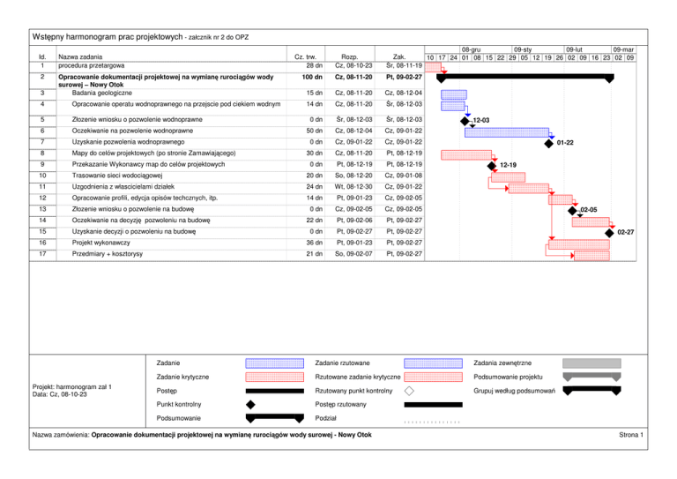Screen dimensions: 677x479
Task: Click the 12-03 milestone diamond
Action: pos(465,120)
